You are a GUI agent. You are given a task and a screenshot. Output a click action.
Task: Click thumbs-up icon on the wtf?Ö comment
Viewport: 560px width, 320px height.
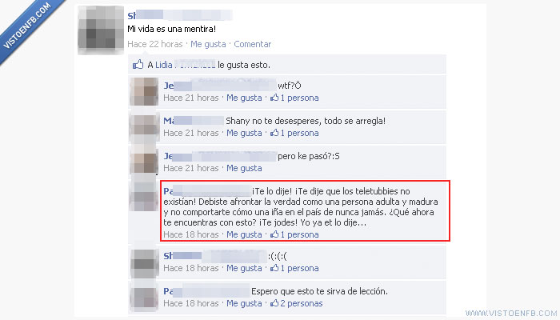(x=274, y=98)
